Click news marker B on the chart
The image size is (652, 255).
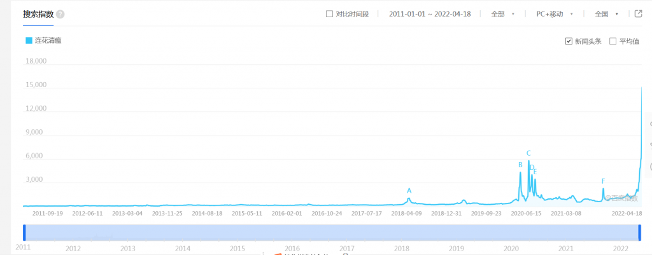[520, 165]
